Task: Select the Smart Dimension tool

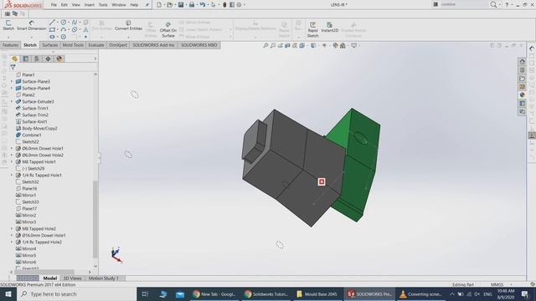Action: click(32, 25)
